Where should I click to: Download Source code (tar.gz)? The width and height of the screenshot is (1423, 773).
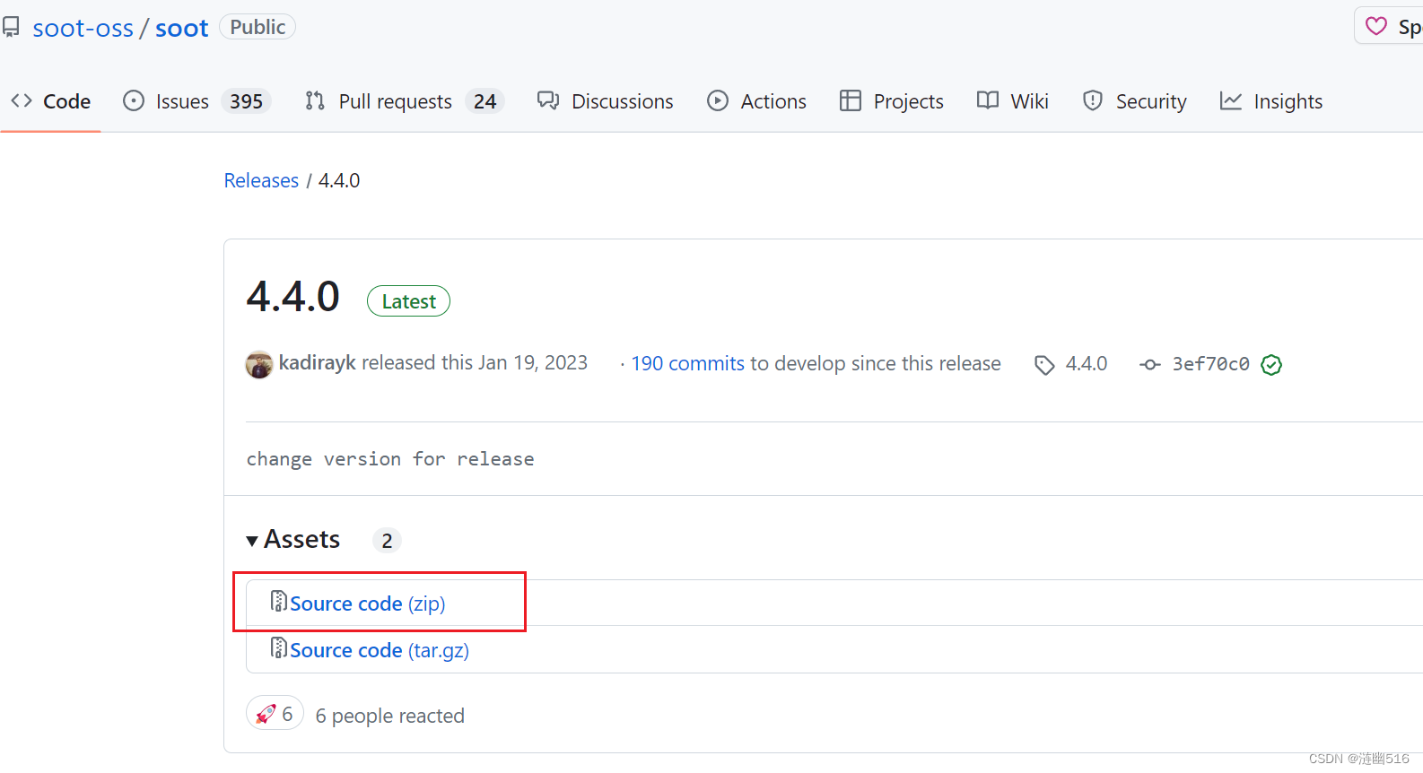click(x=380, y=650)
